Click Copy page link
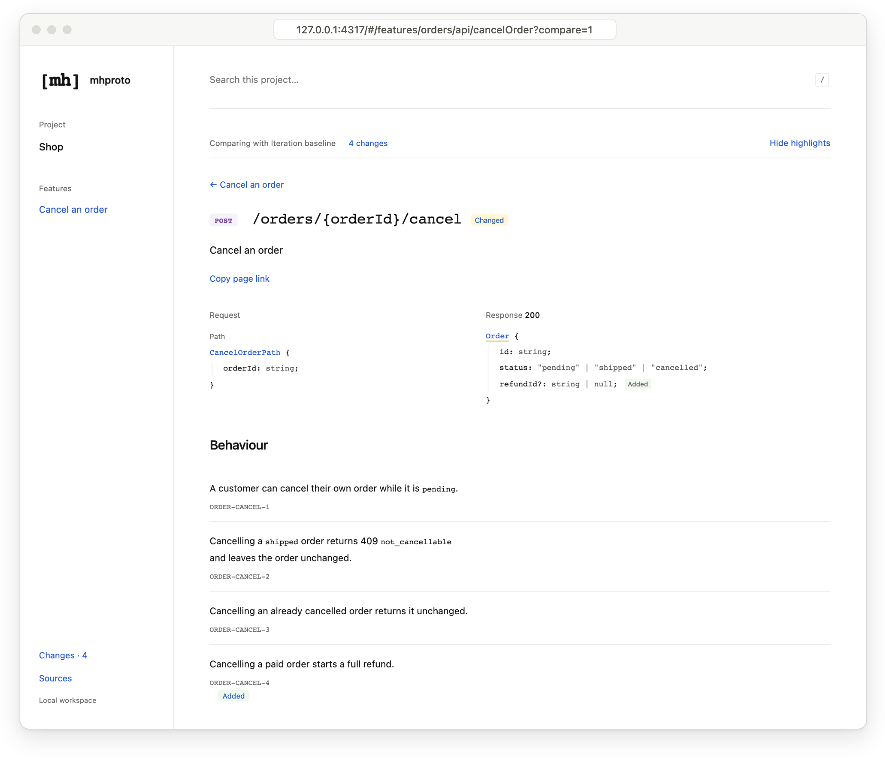The height and width of the screenshot is (758, 885). click(x=239, y=279)
